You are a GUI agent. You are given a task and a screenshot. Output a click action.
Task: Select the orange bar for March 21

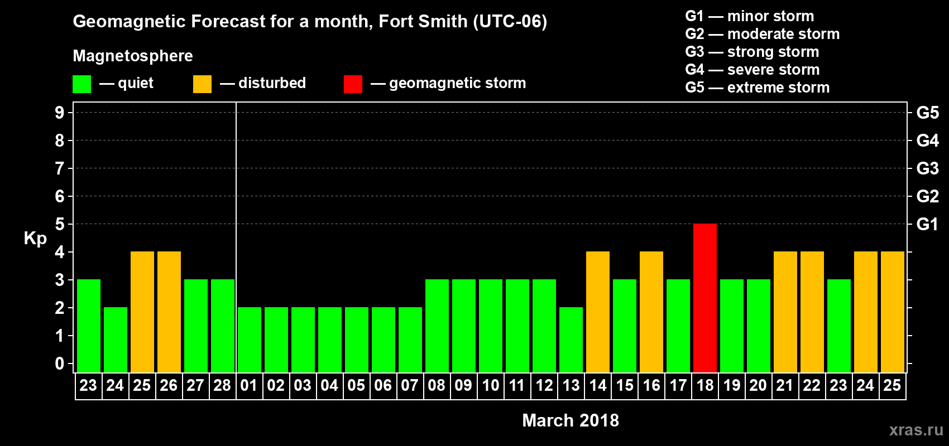pos(785,312)
